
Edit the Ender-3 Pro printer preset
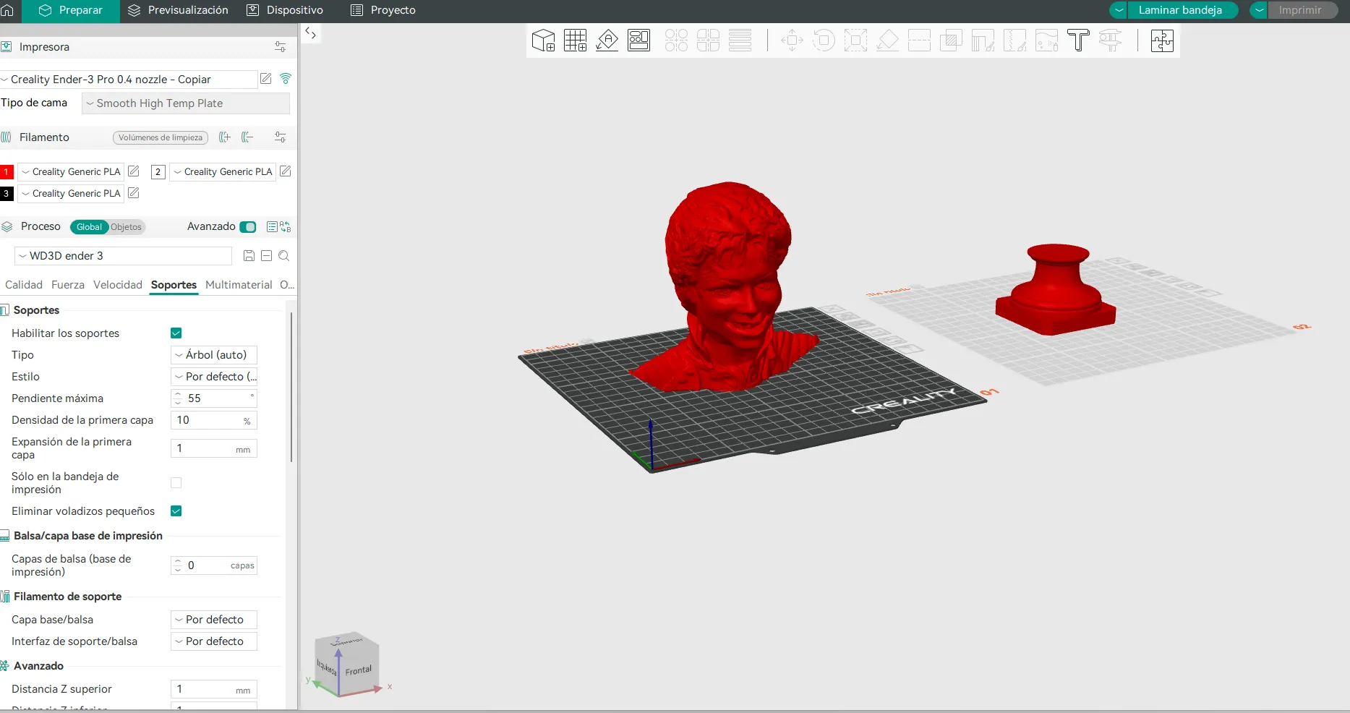(x=266, y=79)
